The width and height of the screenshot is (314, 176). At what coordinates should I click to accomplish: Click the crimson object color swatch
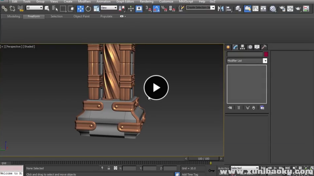click(266, 54)
